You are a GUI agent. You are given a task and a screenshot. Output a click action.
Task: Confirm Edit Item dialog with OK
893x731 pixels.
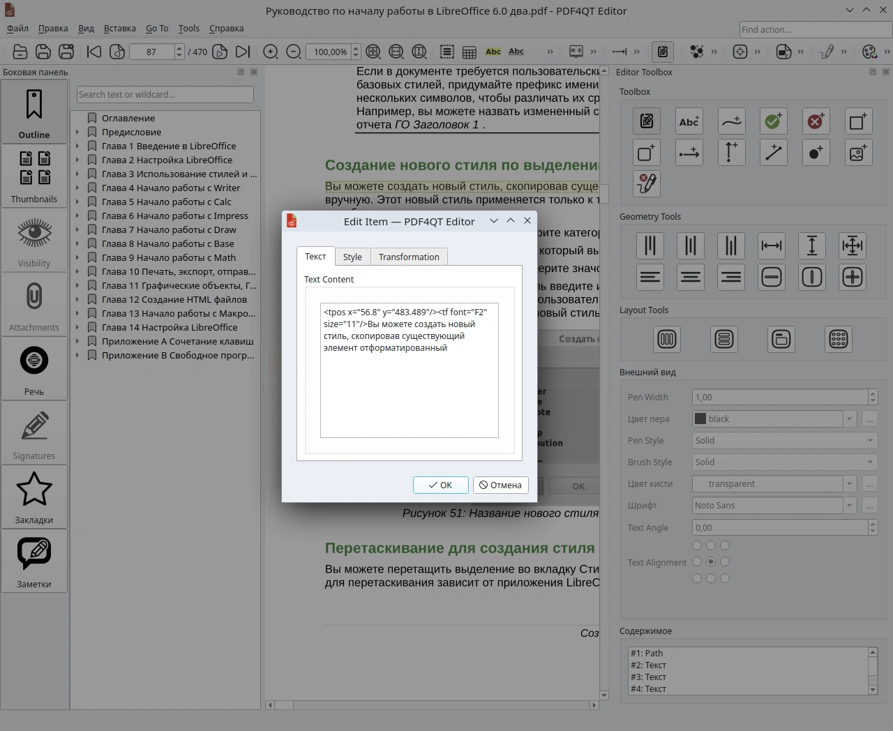(440, 485)
